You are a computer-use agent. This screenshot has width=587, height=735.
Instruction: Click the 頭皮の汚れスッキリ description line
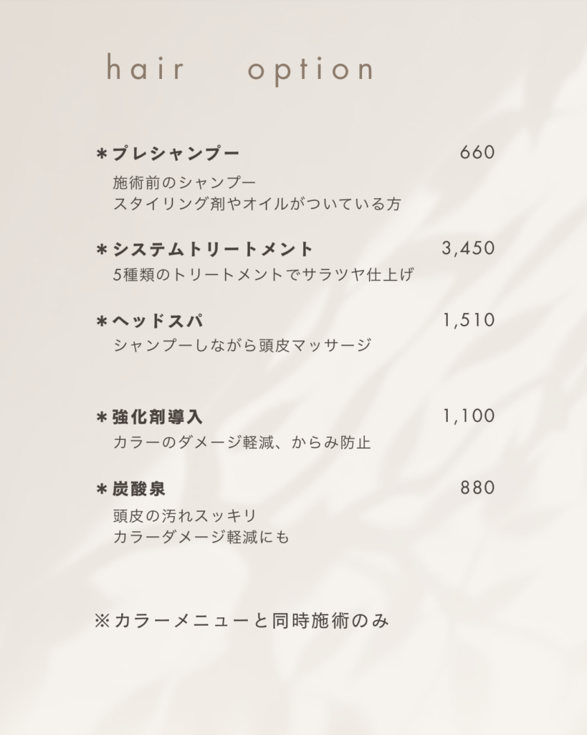(x=184, y=515)
